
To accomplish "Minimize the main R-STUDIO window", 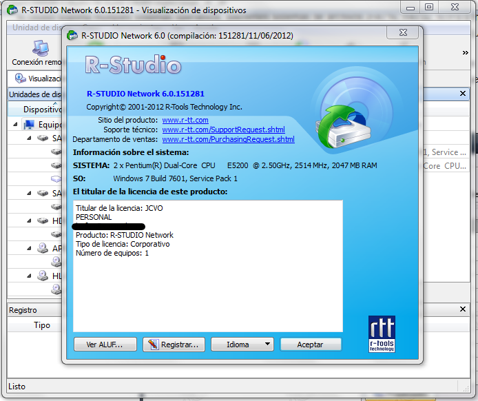I will 411,7.
